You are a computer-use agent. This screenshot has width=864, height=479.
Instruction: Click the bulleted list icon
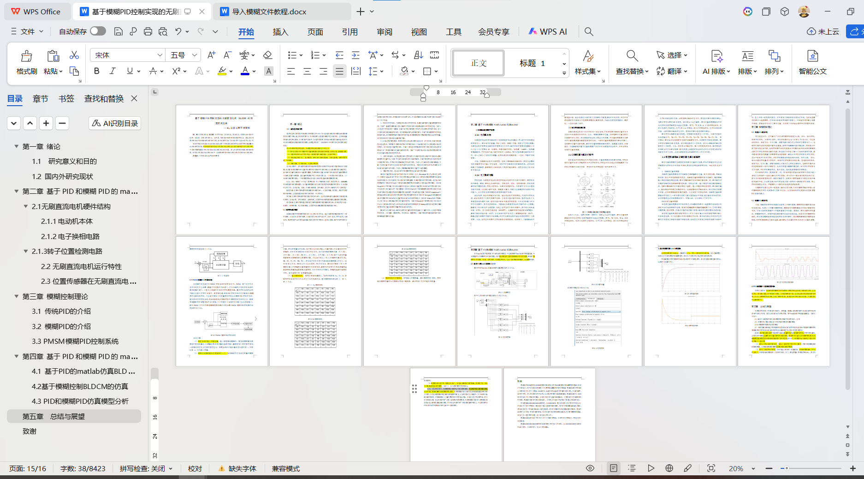pyautogui.click(x=292, y=55)
